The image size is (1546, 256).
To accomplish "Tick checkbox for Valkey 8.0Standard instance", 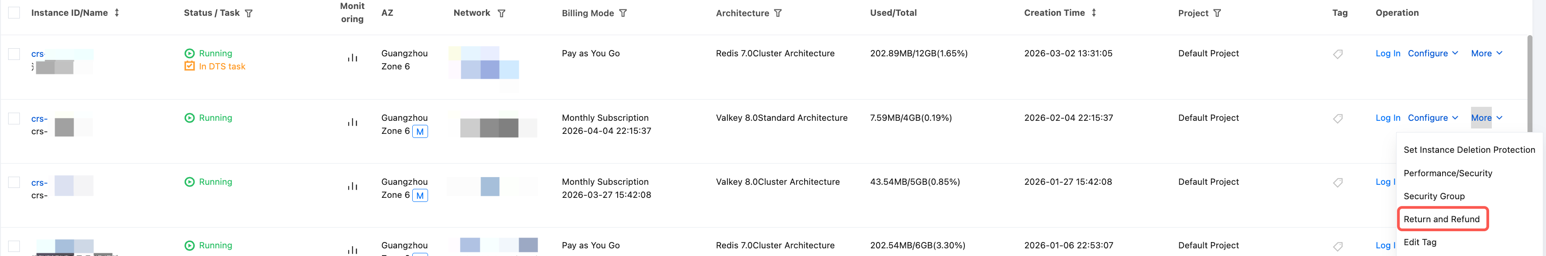I will click(x=14, y=118).
